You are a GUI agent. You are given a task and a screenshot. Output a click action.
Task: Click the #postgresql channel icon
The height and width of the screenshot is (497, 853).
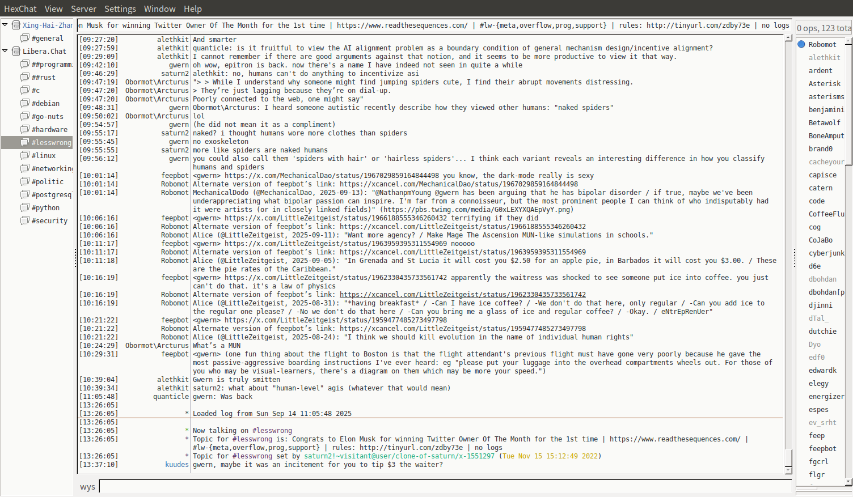coord(25,194)
